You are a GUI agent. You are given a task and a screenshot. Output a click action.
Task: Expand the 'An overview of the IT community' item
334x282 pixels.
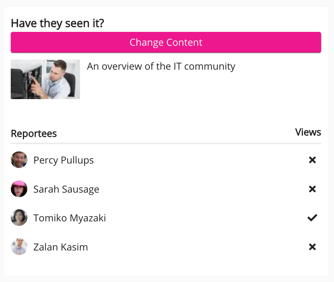(161, 66)
